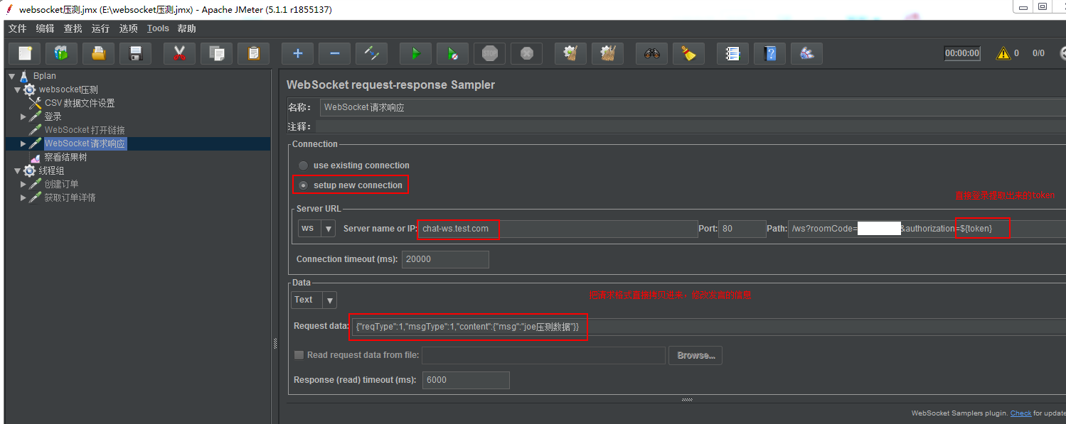The width and height of the screenshot is (1066, 424).
Task: Click the Copy icon in toolbar
Action: [216, 53]
